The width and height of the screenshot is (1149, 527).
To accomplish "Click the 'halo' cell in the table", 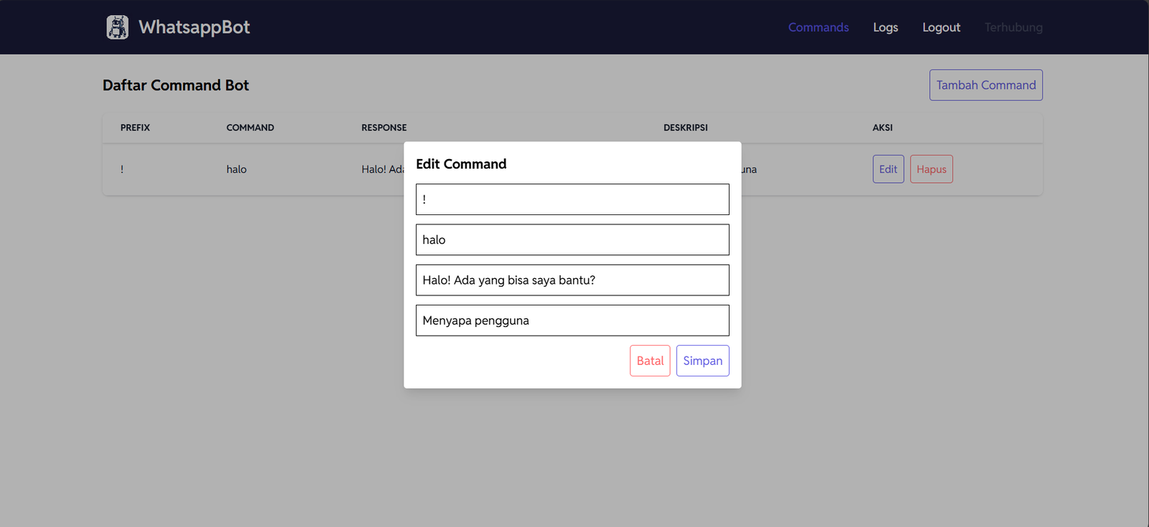I will [236, 169].
